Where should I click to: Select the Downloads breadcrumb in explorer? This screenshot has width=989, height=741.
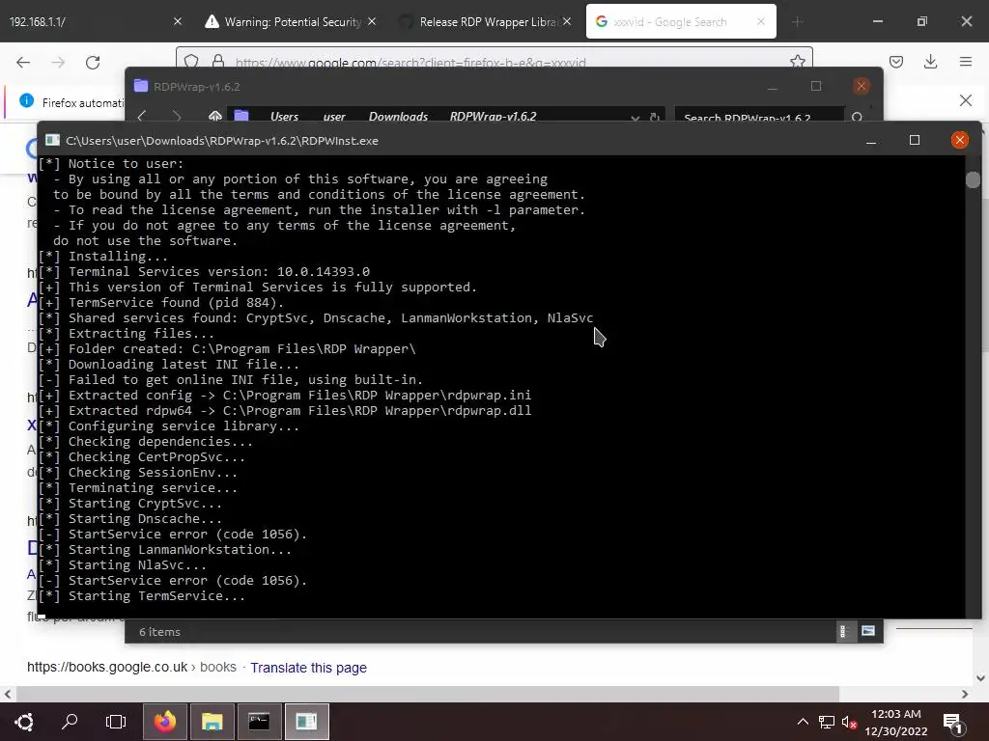tap(398, 117)
